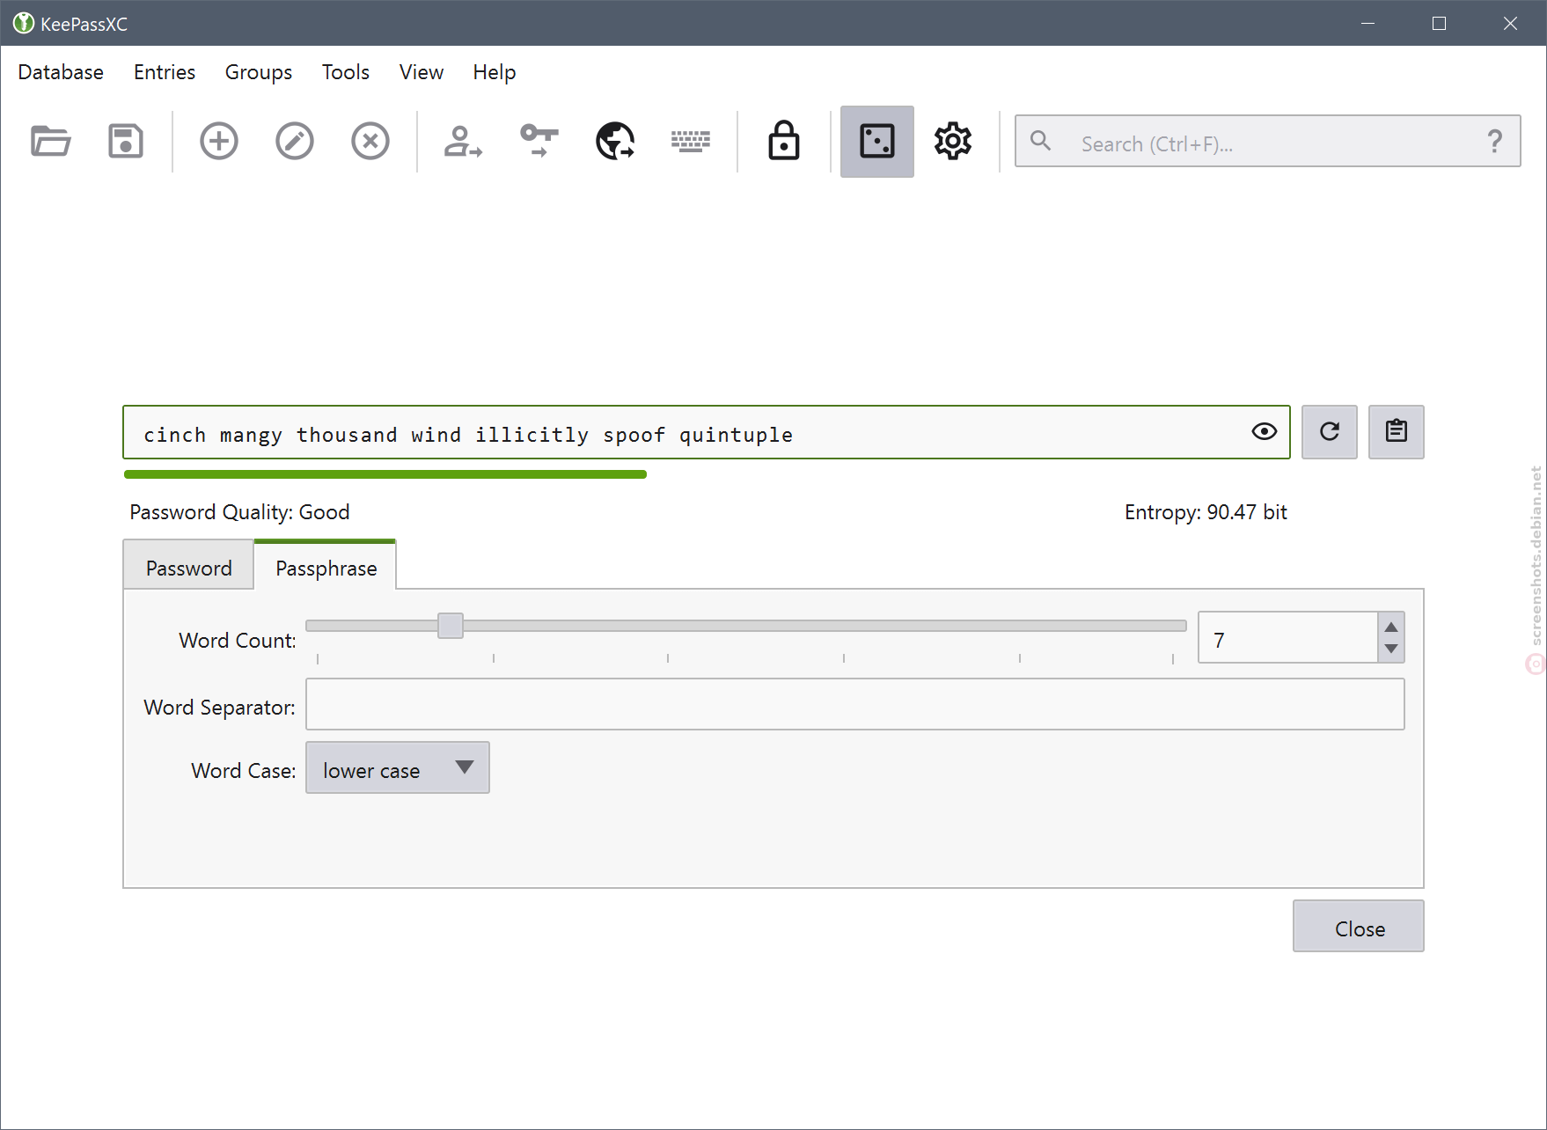Click the Word Count slider handle
The width and height of the screenshot is (1547, 1130).
451,626
